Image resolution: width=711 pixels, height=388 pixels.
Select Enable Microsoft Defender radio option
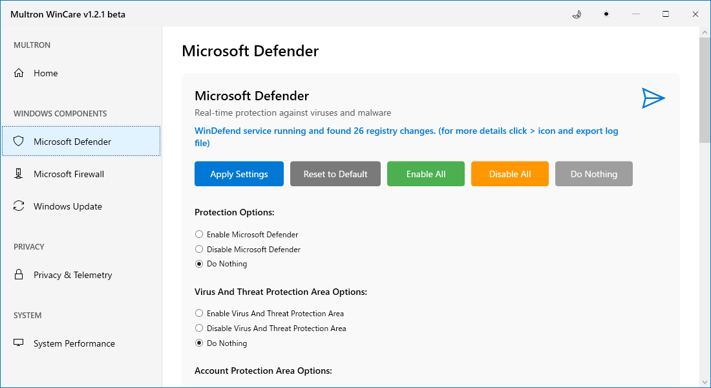199,235
